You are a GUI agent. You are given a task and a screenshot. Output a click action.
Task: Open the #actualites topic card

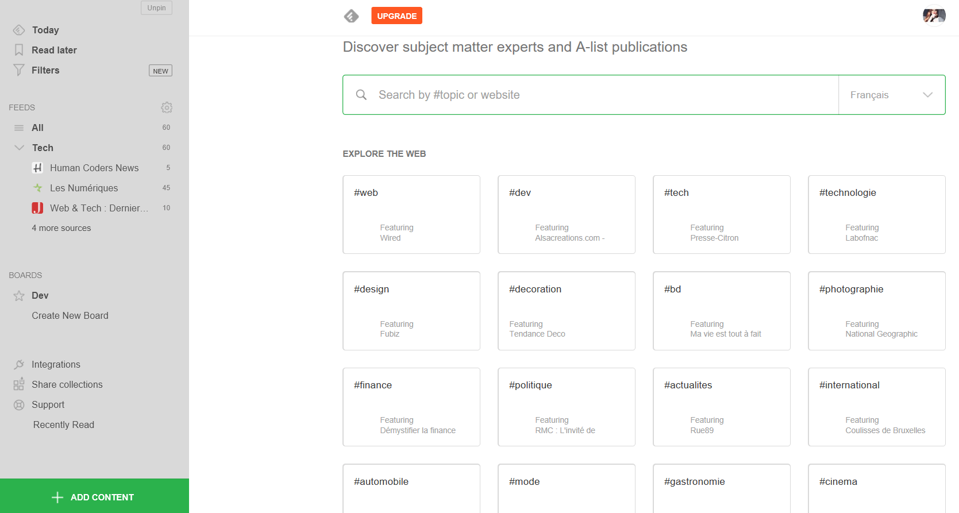point(722,407)
